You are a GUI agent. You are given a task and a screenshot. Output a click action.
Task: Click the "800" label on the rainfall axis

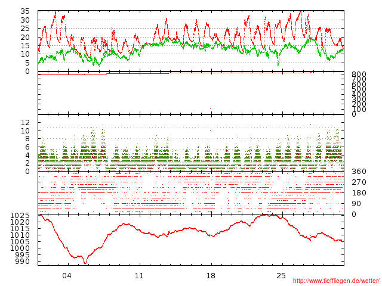pyautogui.click(x=359, y=74)
